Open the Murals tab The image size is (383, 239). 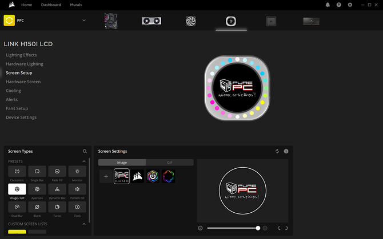tap(76, 5)
